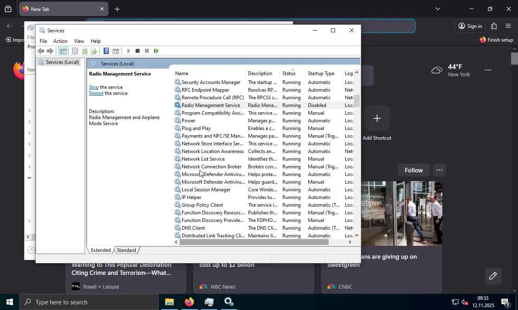
Task: Open the View menu in Services
Action: click(x=79, y=41)
